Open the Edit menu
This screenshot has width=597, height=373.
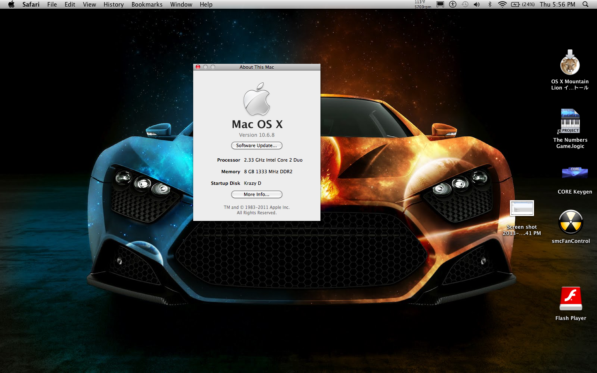[70, 5]
